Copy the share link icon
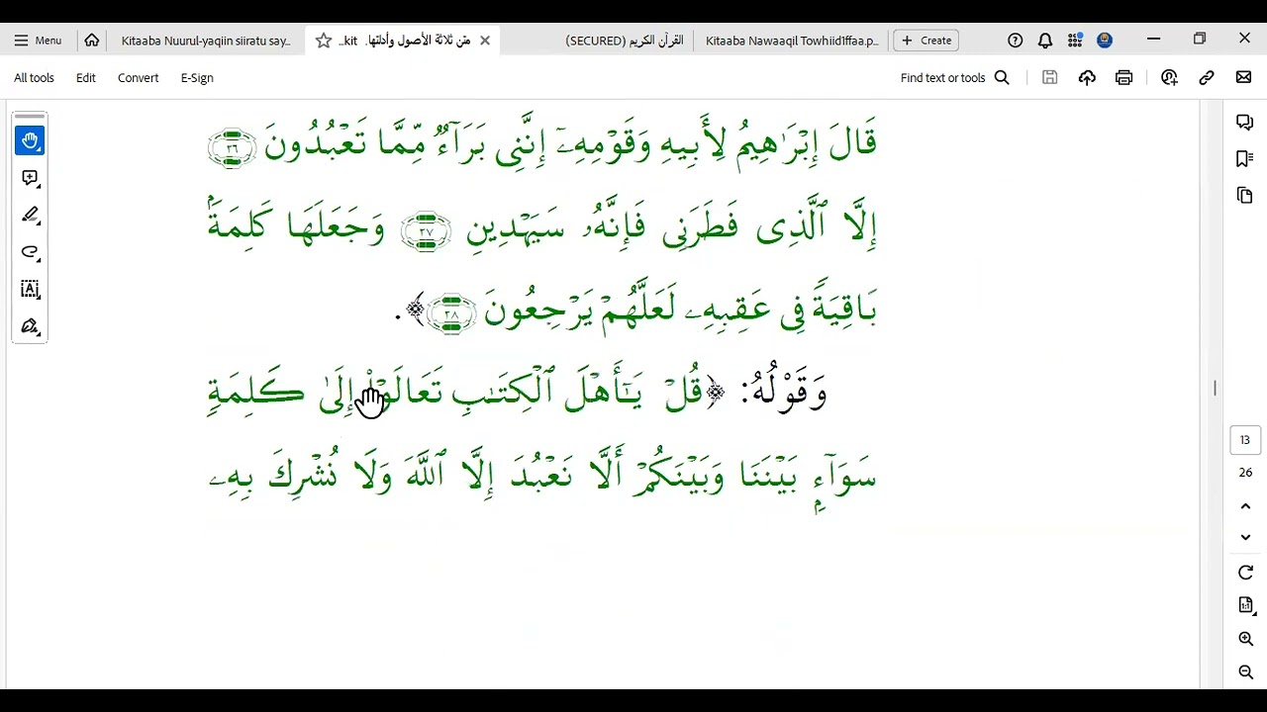 (1207, 77)
